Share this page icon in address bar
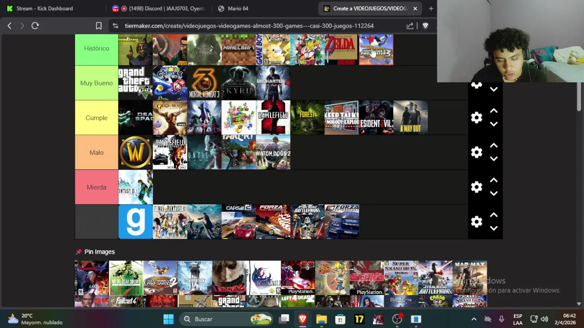This screenshot has width=584, height=328. coord(410,26)
